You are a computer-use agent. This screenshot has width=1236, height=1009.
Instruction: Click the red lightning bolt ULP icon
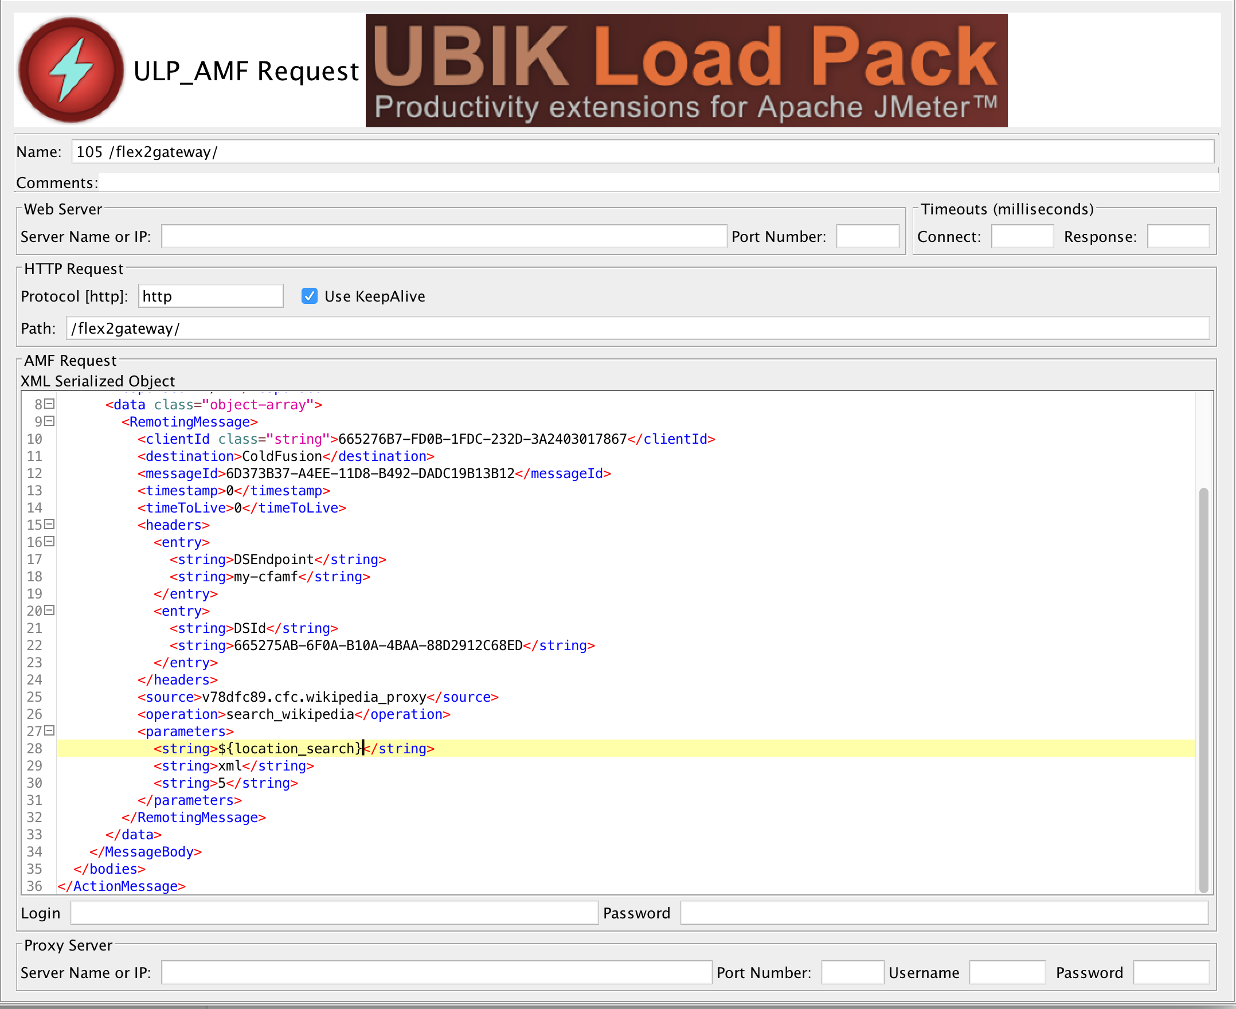[x=71, y=71]
